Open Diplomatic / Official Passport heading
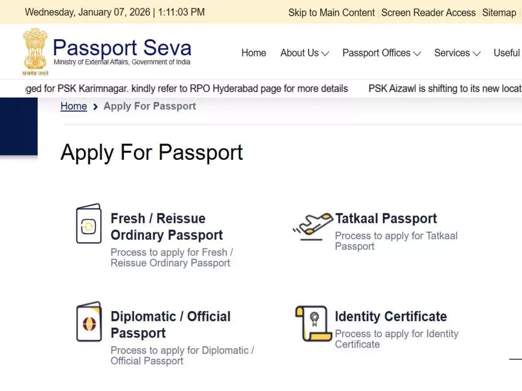Image resolution: width=522 pixels, height=391 pixels. [x=171, y=325]
